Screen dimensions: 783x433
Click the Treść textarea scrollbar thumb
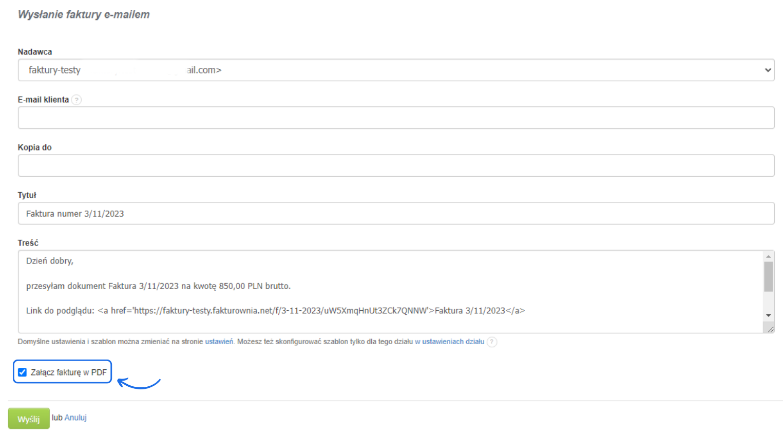pos(769,277)
